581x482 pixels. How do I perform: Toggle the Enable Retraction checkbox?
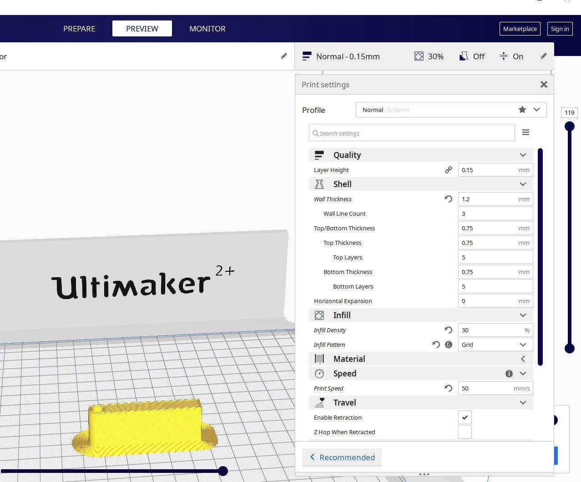click(x=465, y=417)
